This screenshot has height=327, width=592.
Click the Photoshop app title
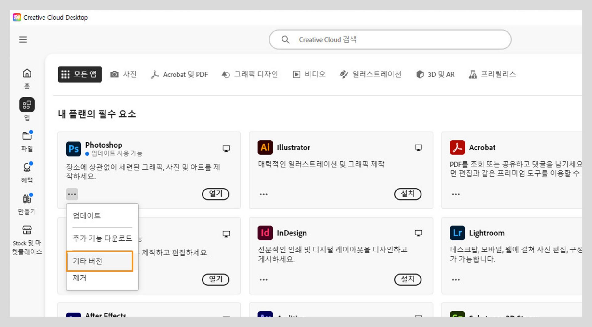pyautogui.click(x=104, y=145)
